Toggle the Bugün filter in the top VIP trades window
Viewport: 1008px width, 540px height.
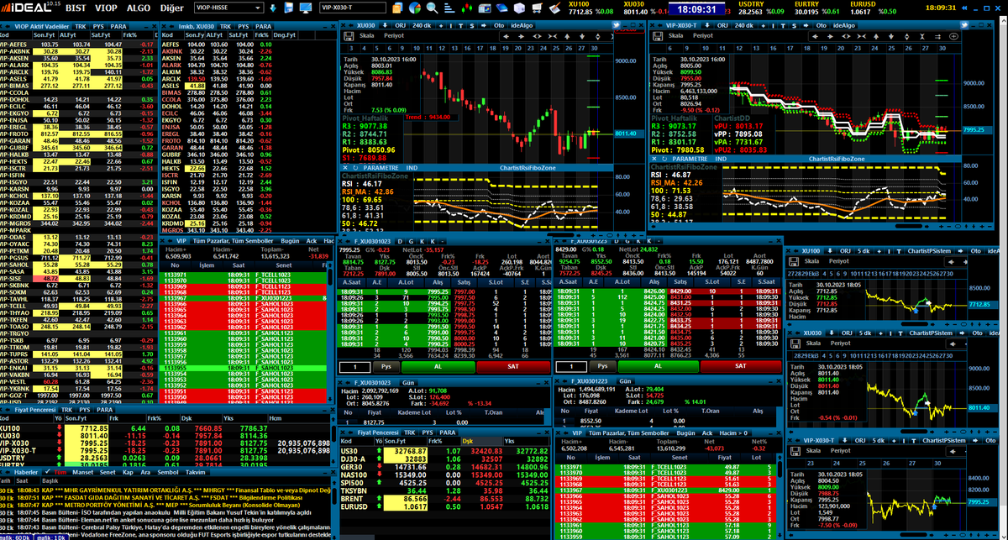point(290,241)
